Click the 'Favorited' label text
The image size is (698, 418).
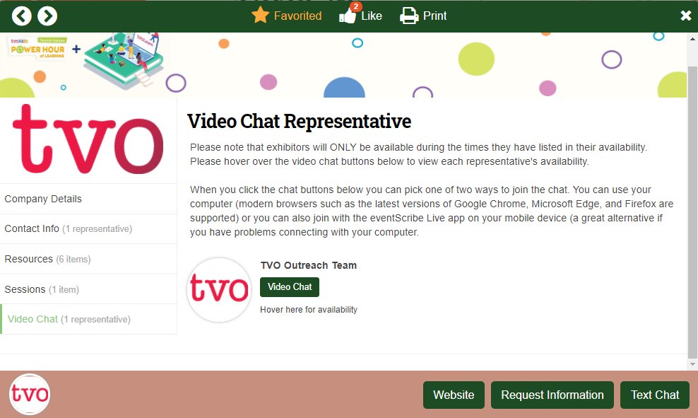click(297, 16)
